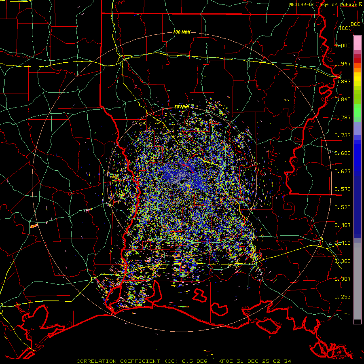Select the 0.893 scale label

343,81
